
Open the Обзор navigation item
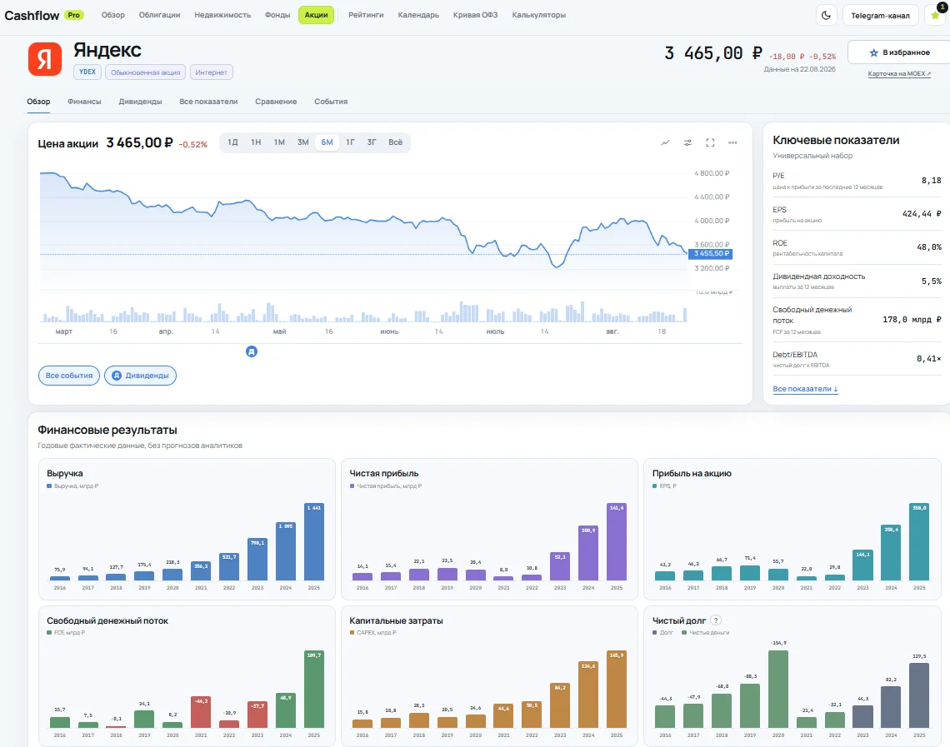coord(112,15)
